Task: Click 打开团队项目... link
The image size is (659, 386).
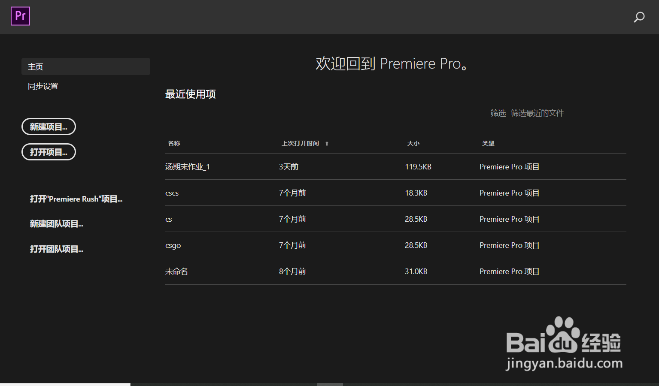Action: pyautogui.click(x=56, y=249)
